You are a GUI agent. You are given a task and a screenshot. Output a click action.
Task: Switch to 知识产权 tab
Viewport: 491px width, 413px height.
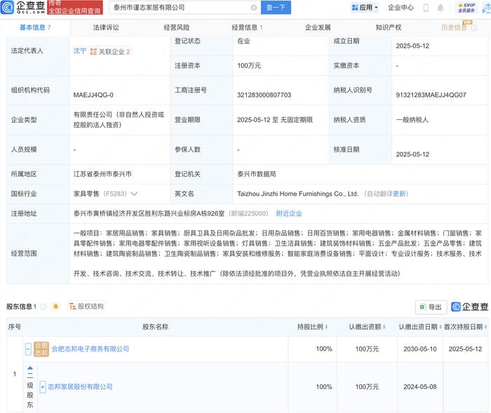coord(389,27)
